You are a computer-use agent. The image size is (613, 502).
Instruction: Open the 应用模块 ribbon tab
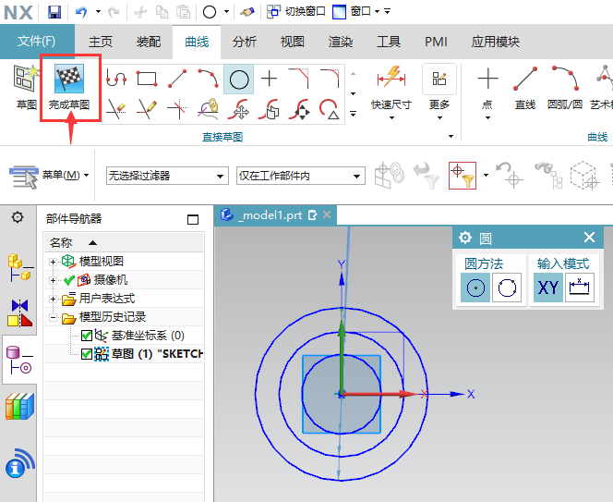(x=496, y=42)
